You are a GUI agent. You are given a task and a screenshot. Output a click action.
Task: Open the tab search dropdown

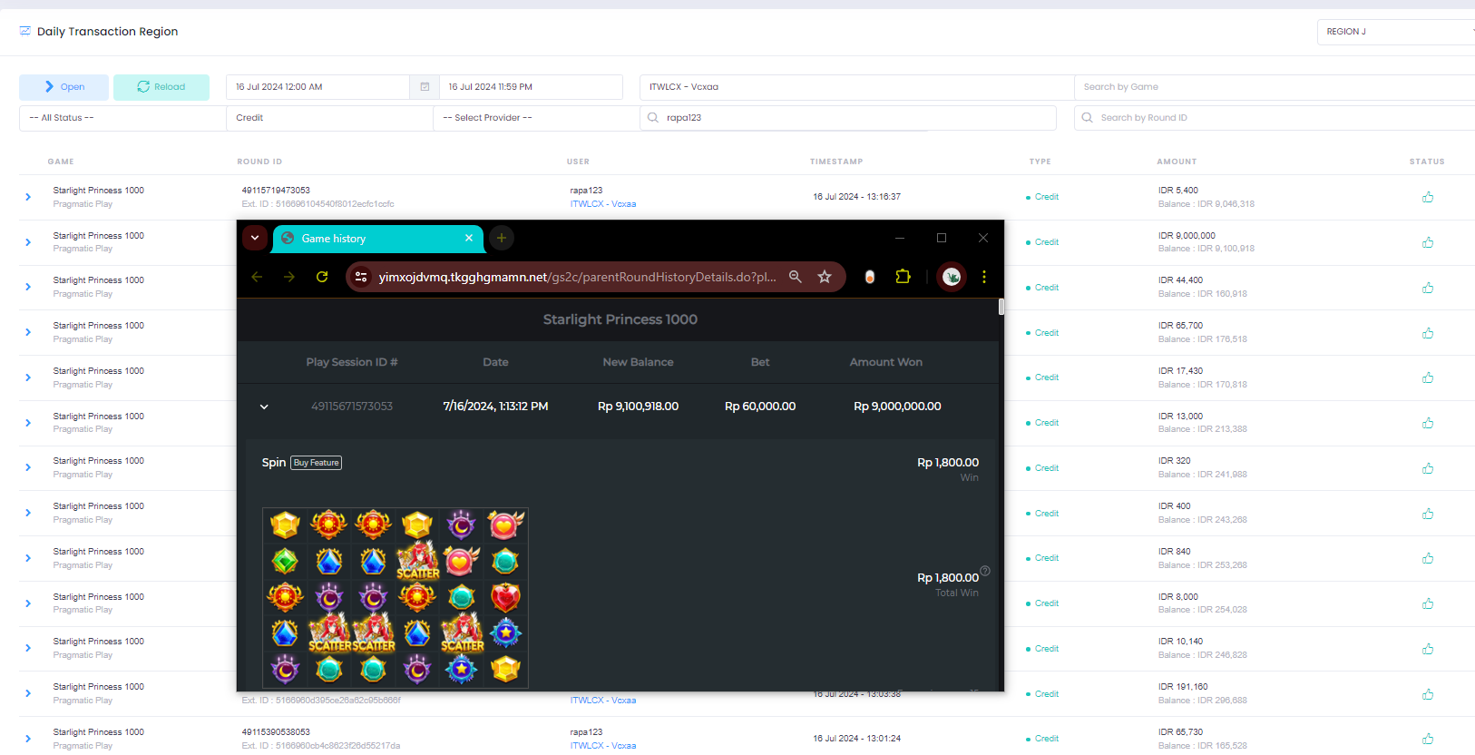point(255,238)
